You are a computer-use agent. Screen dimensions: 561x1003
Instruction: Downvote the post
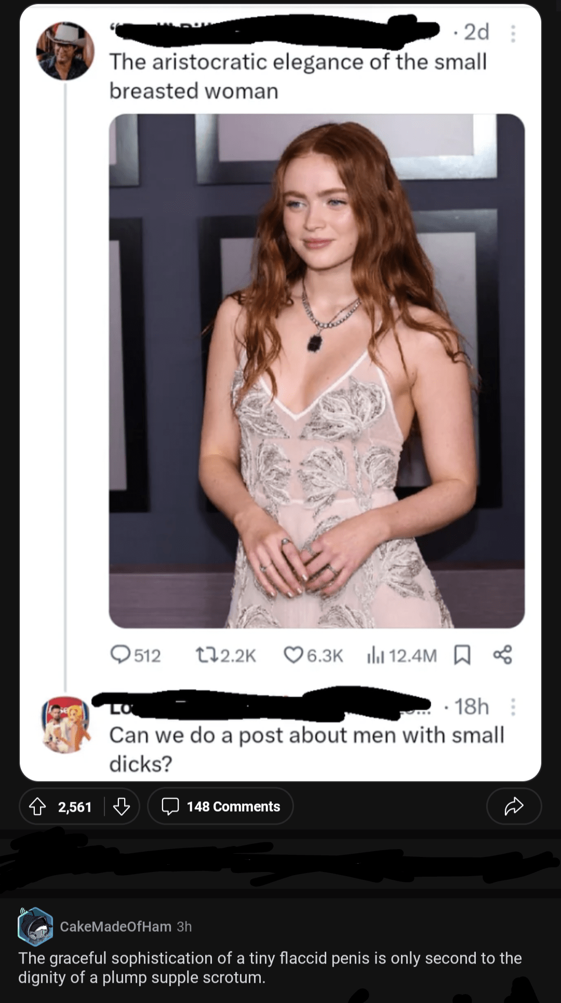click(x=122, y=806)
